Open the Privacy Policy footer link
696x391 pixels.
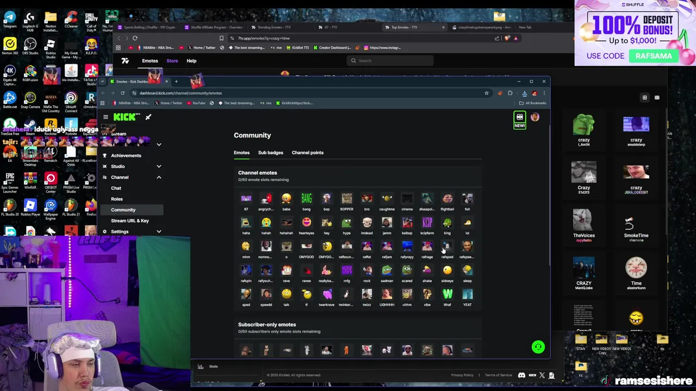pos(462,375)
